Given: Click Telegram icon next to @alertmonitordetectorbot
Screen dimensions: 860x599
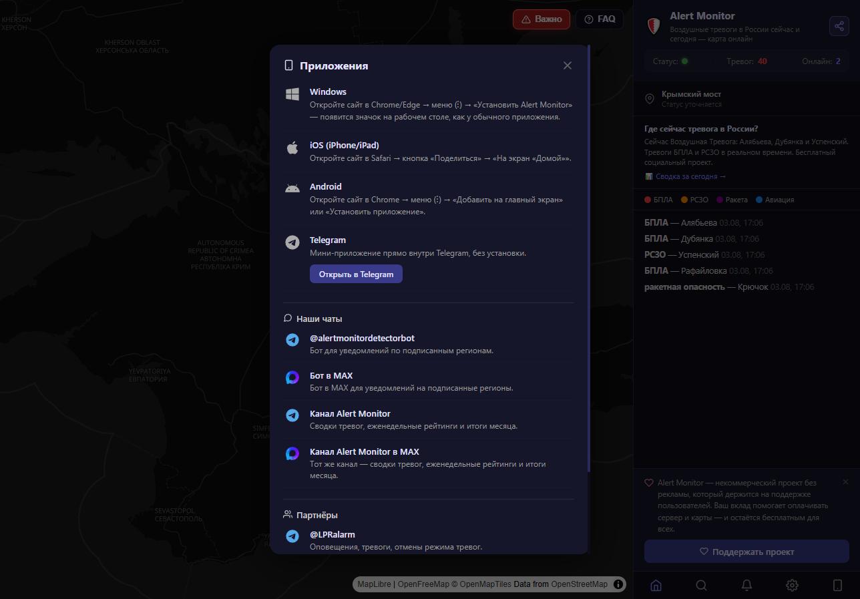Looking at the screenshot, I should (292, 340).
